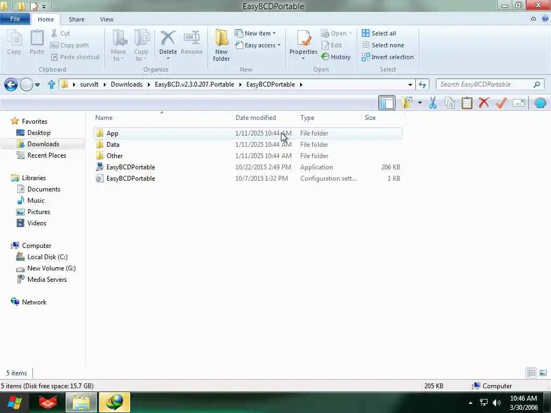Screen dimensions: 551x413
Task: Switch to the Home ribbon tab
Action: (46, 19)
